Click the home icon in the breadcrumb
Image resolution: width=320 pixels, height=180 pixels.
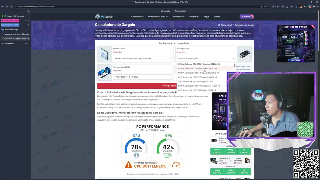click(x=219, y=25)
